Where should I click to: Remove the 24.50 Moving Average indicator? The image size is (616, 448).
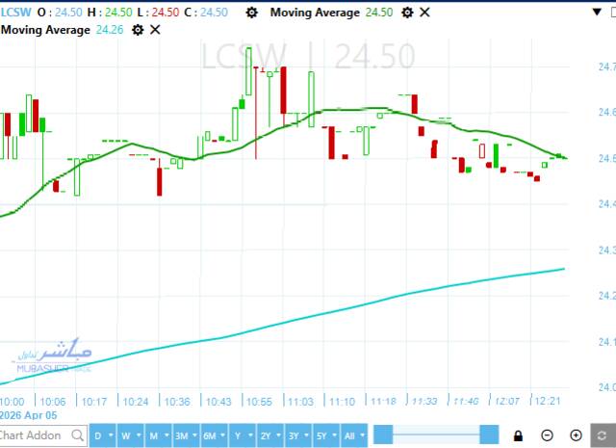click(425, 13)
